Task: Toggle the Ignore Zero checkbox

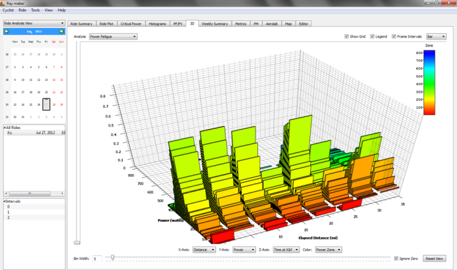Action: 396,259
